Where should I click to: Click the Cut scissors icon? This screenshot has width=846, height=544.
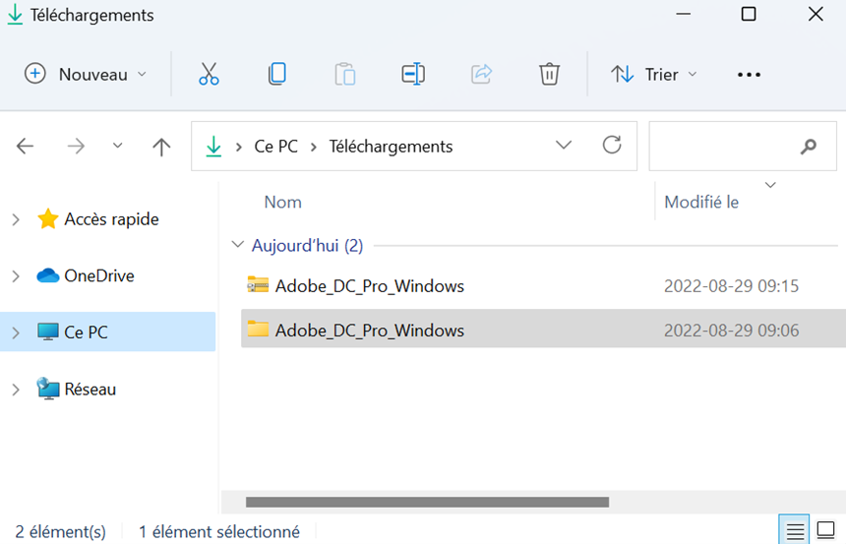[209, 74]
